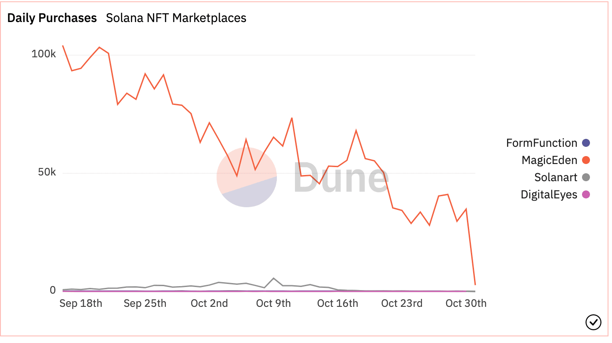Click the Sep 18th axis label
The image size is (612, 343).
81,303
